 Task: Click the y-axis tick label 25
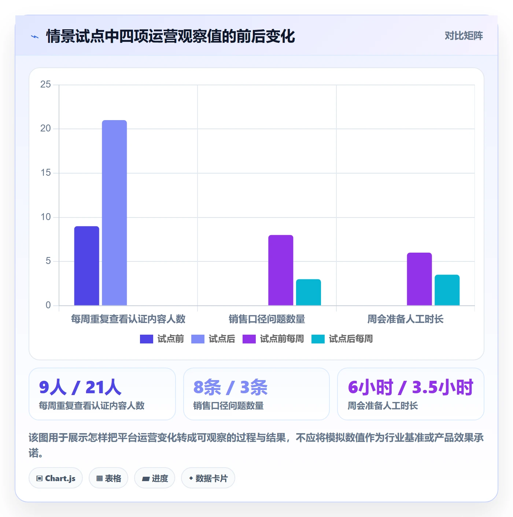[x=46, y=85]
